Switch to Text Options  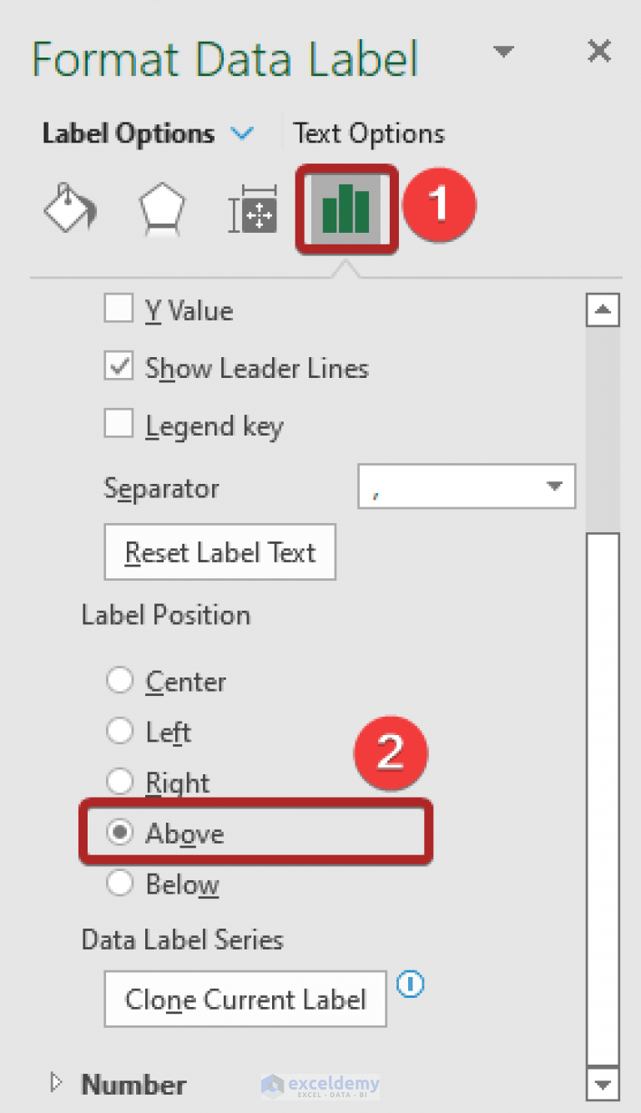click(x=368, y=133)
